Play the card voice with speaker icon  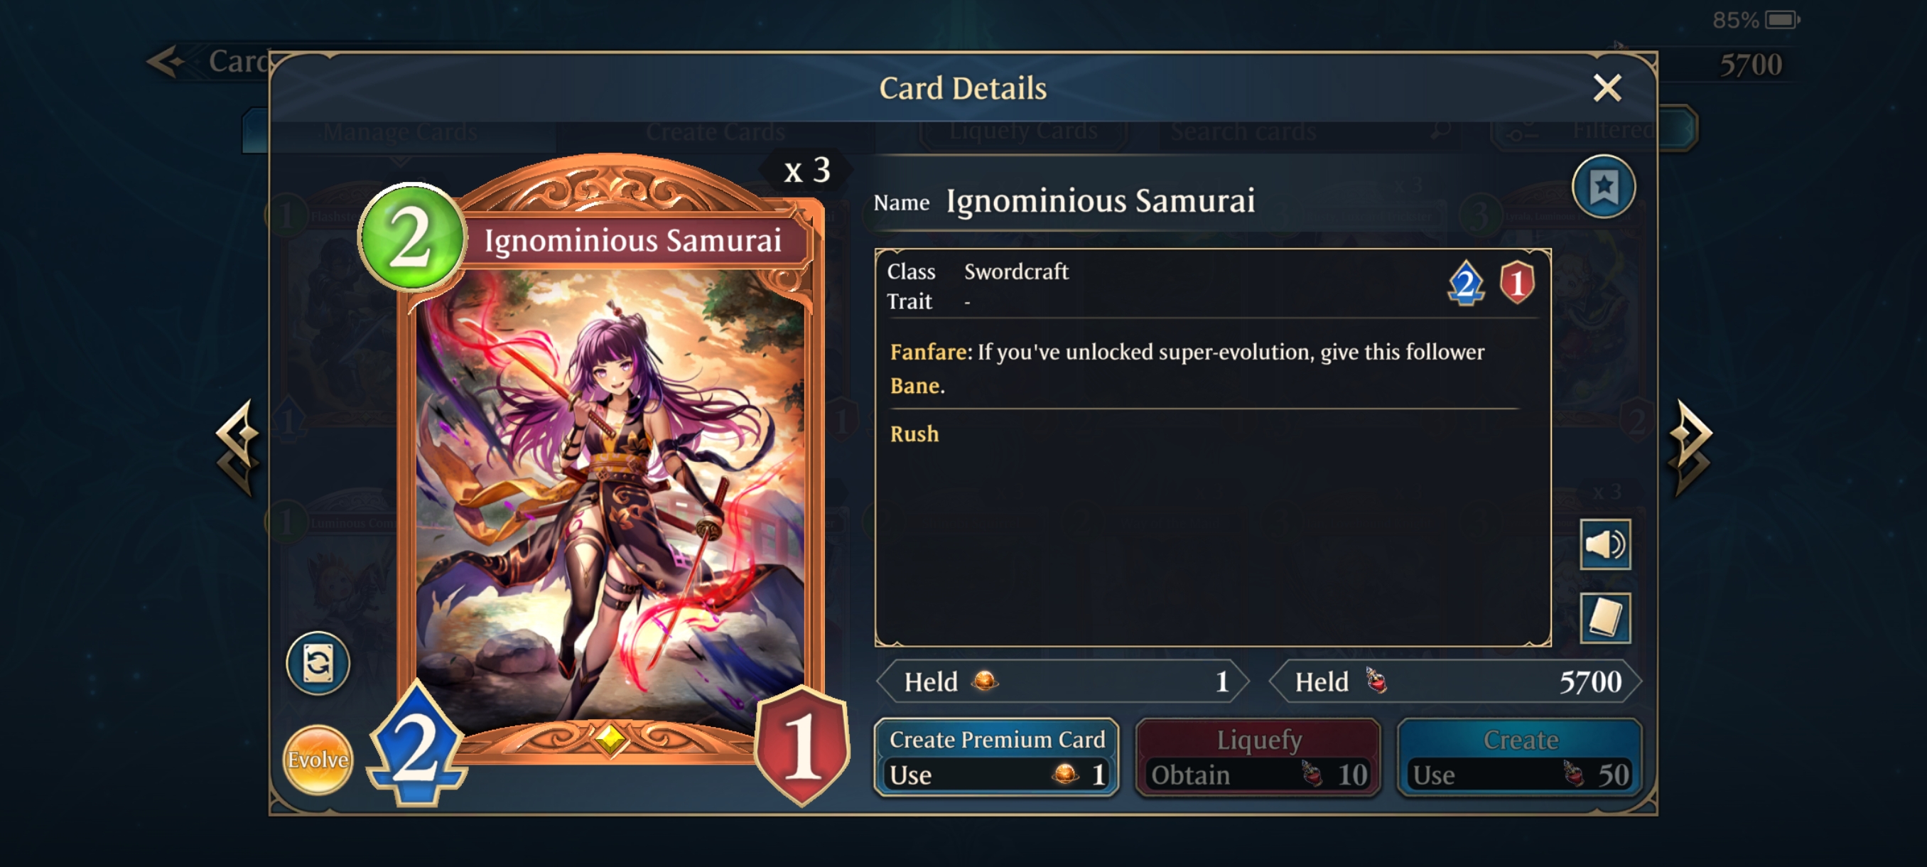(1604, 544)
